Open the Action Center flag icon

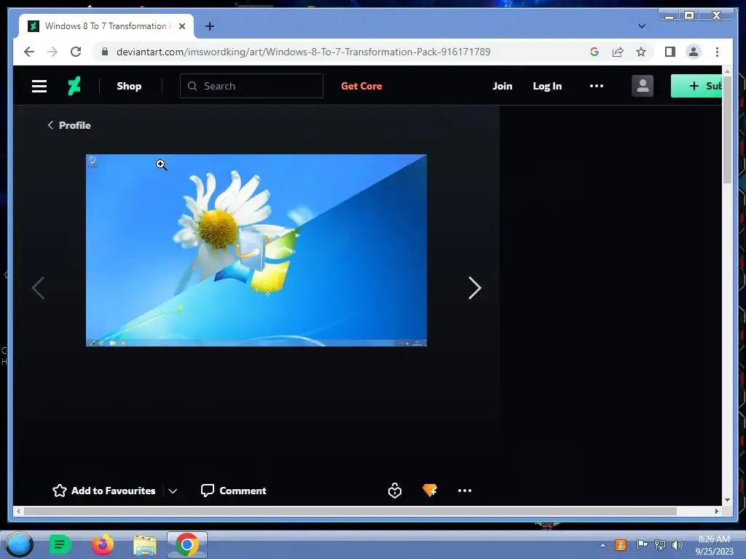point(642,544)
